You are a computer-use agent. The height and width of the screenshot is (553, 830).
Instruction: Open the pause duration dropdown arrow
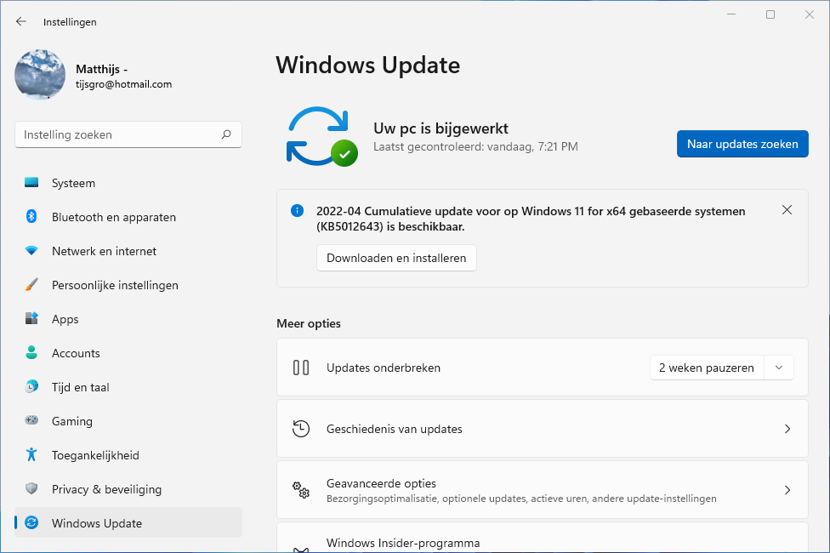click(778, 368)
